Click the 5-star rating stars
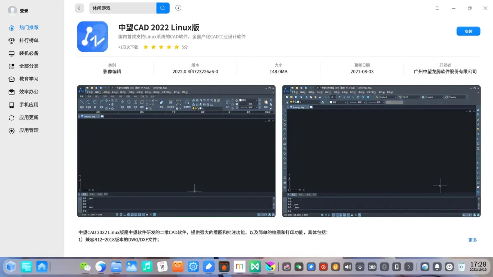The height and width of the screenshot is (277, 493). coord(161,47)
